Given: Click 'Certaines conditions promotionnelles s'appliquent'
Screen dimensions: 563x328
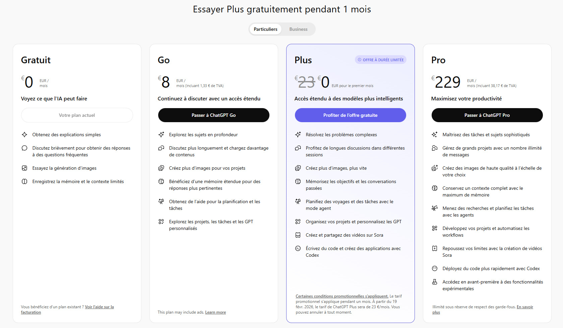Looking at the screenshot, I should tap(342, 296).
